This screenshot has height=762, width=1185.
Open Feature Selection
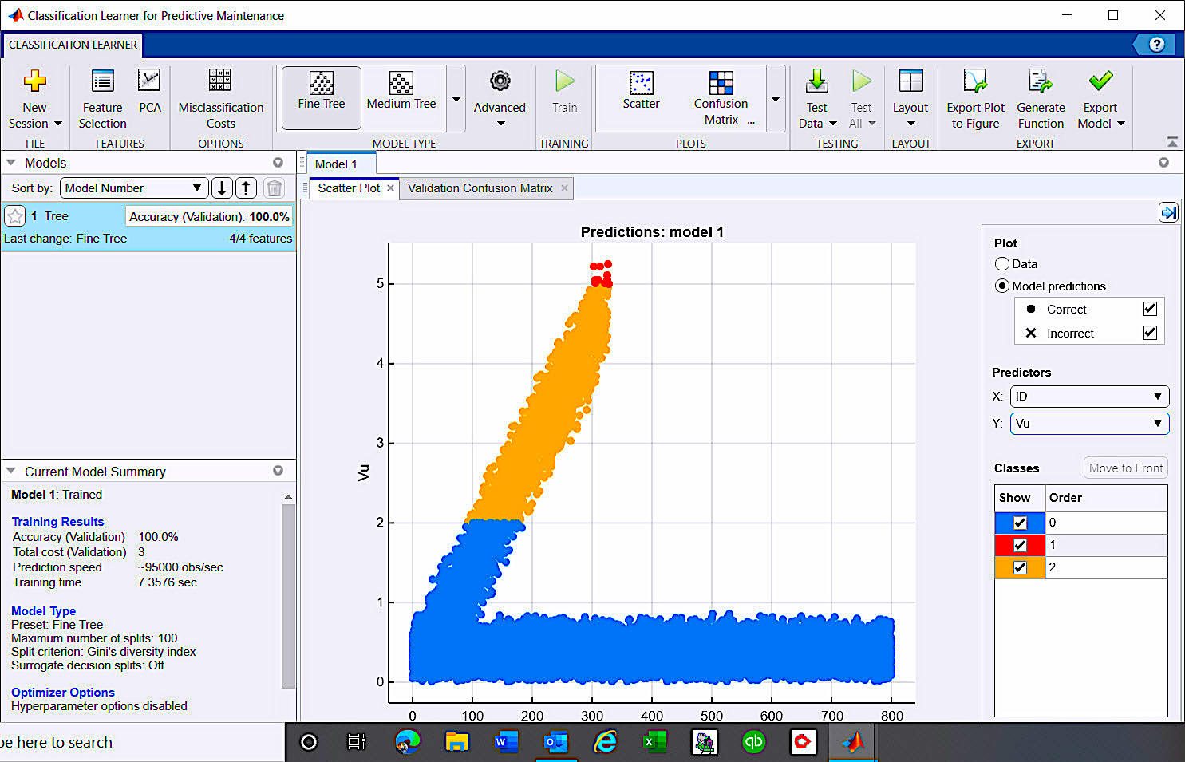(x=102, y=100)
